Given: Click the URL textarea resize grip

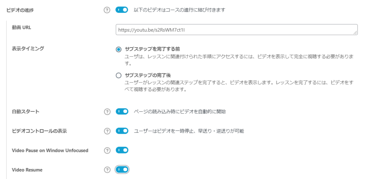Looking at the screenshot, I should (355, 33).
